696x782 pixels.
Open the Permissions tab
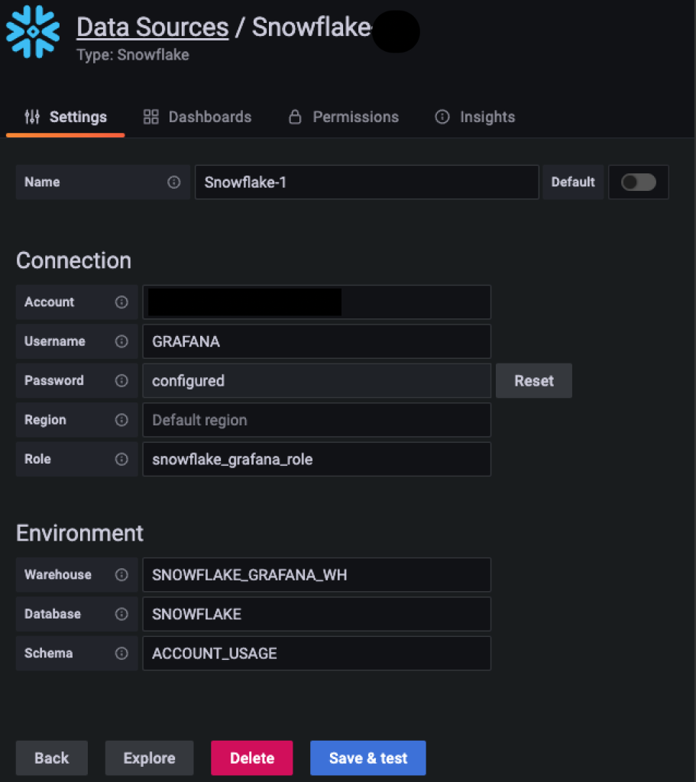(x=343, y=117)
